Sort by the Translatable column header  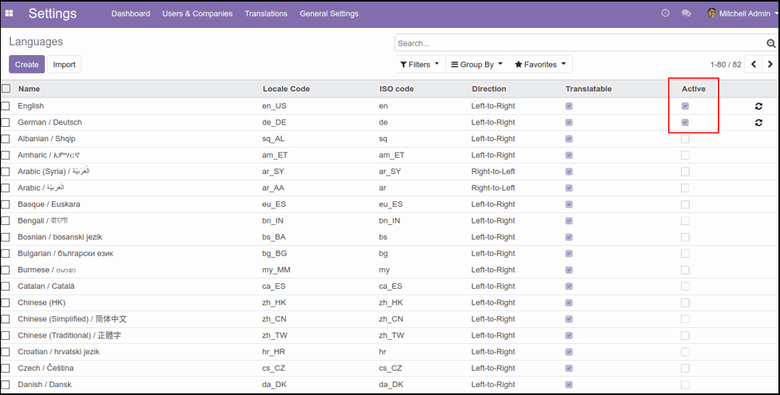(x=588, y=89)
